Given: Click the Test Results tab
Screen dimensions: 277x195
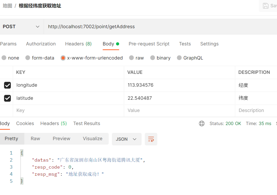Looking at the screenshot, I should (x=86, y=123).
